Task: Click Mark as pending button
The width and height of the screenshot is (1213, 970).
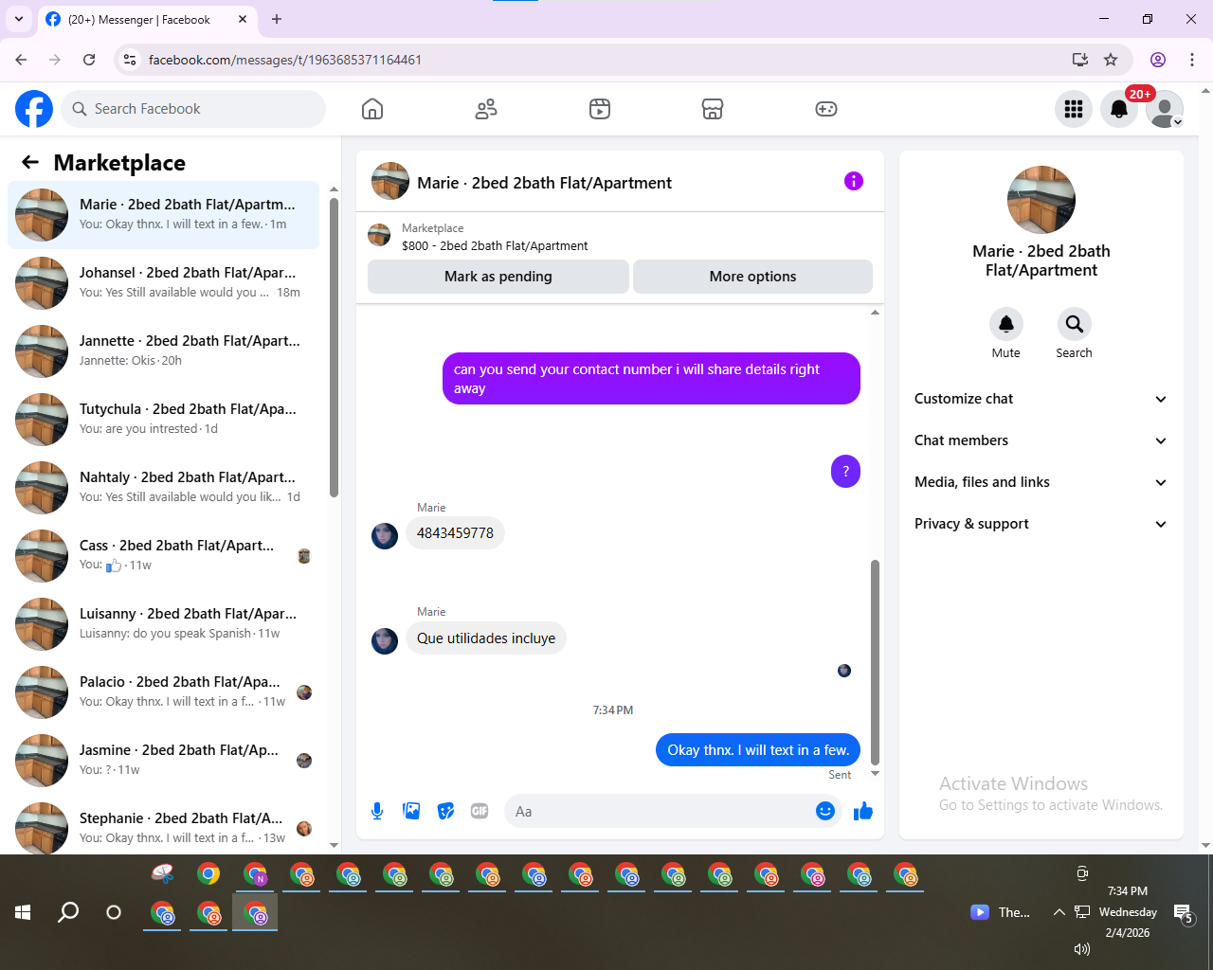Action: click(x=498, y=277)
